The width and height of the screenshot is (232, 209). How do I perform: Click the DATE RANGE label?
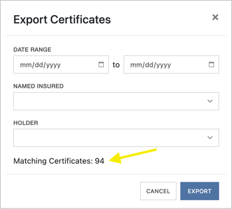[x=32, y=50]
